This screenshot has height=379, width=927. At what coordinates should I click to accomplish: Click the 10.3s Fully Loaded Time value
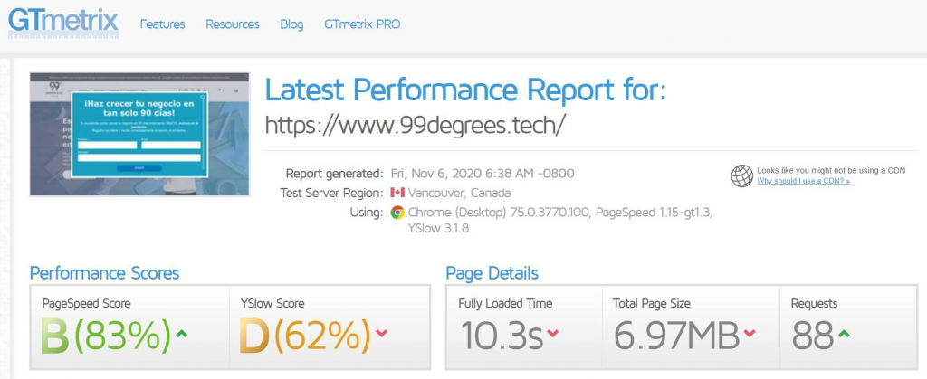point(501,336)
